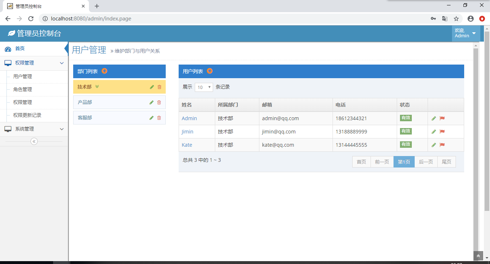Click the leaf logo in header
This screenshot has height=264, width=490.
click(x=11, y=33)
